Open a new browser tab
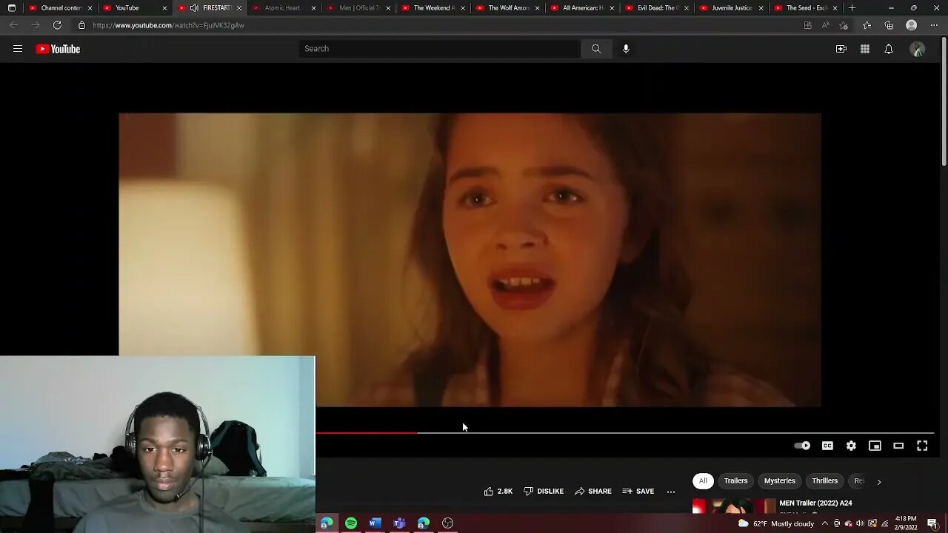This screenshot has height=533, width=948. [x=852, y=8]
